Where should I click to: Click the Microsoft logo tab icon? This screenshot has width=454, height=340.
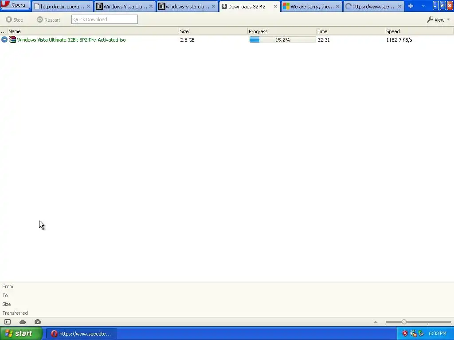[286, 6]
